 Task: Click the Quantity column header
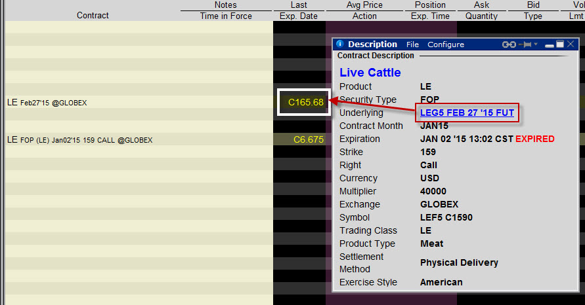coord(481,16)
